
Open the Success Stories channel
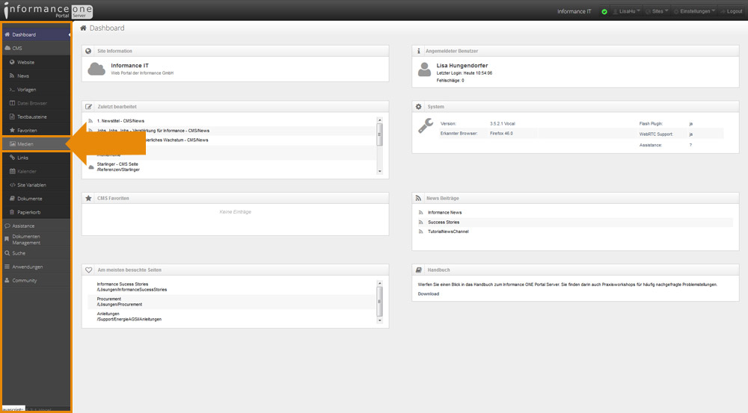444,222
